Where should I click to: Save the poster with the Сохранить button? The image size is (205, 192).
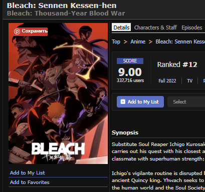click(x=30, y=31)
